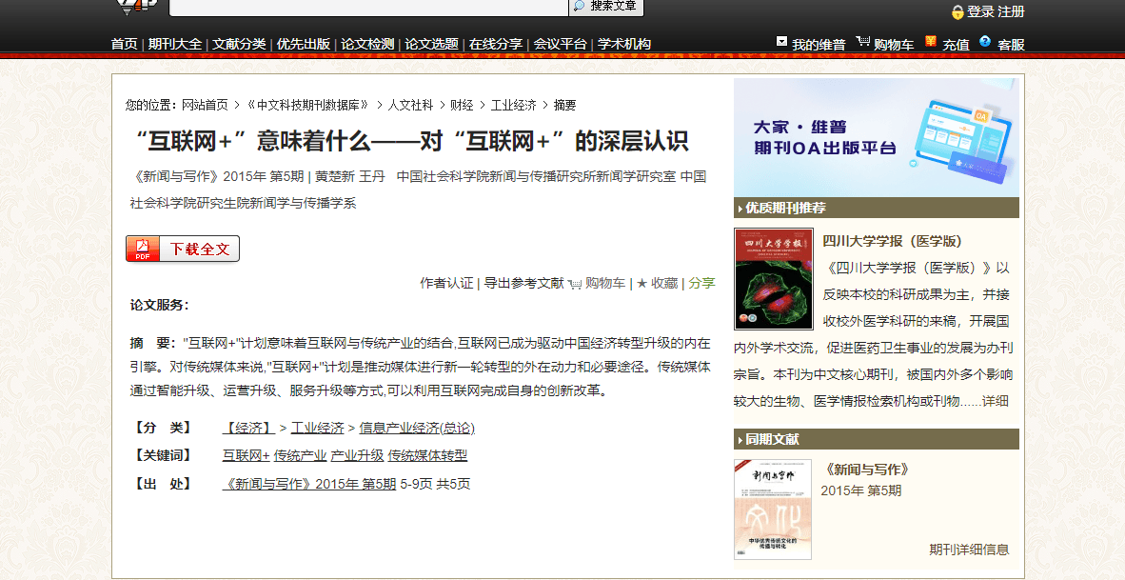Open the 我的维普 dropdown arrow
This screenshot has width=1125, height=580.
click(x=781, y=42)
